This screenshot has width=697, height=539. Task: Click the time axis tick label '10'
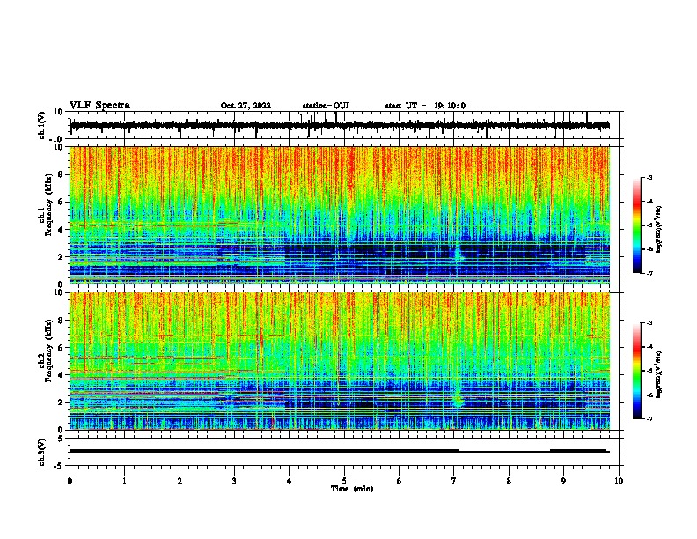point(619,481)
